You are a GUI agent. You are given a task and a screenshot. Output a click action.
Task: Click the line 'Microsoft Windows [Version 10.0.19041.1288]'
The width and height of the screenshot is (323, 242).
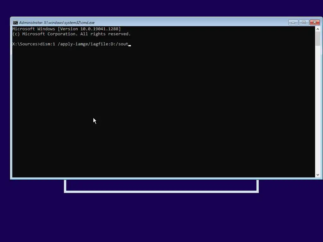(x=67, y=29)
